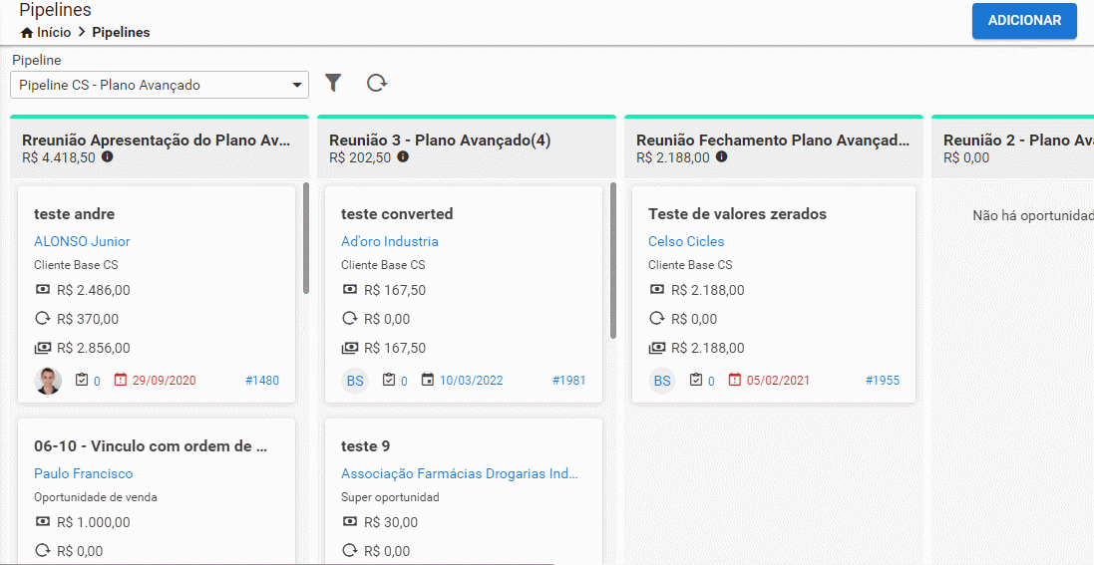Click task count 0 on teste andre card
The height and width of the screenshot is (565, 1094).
[97, 382]
